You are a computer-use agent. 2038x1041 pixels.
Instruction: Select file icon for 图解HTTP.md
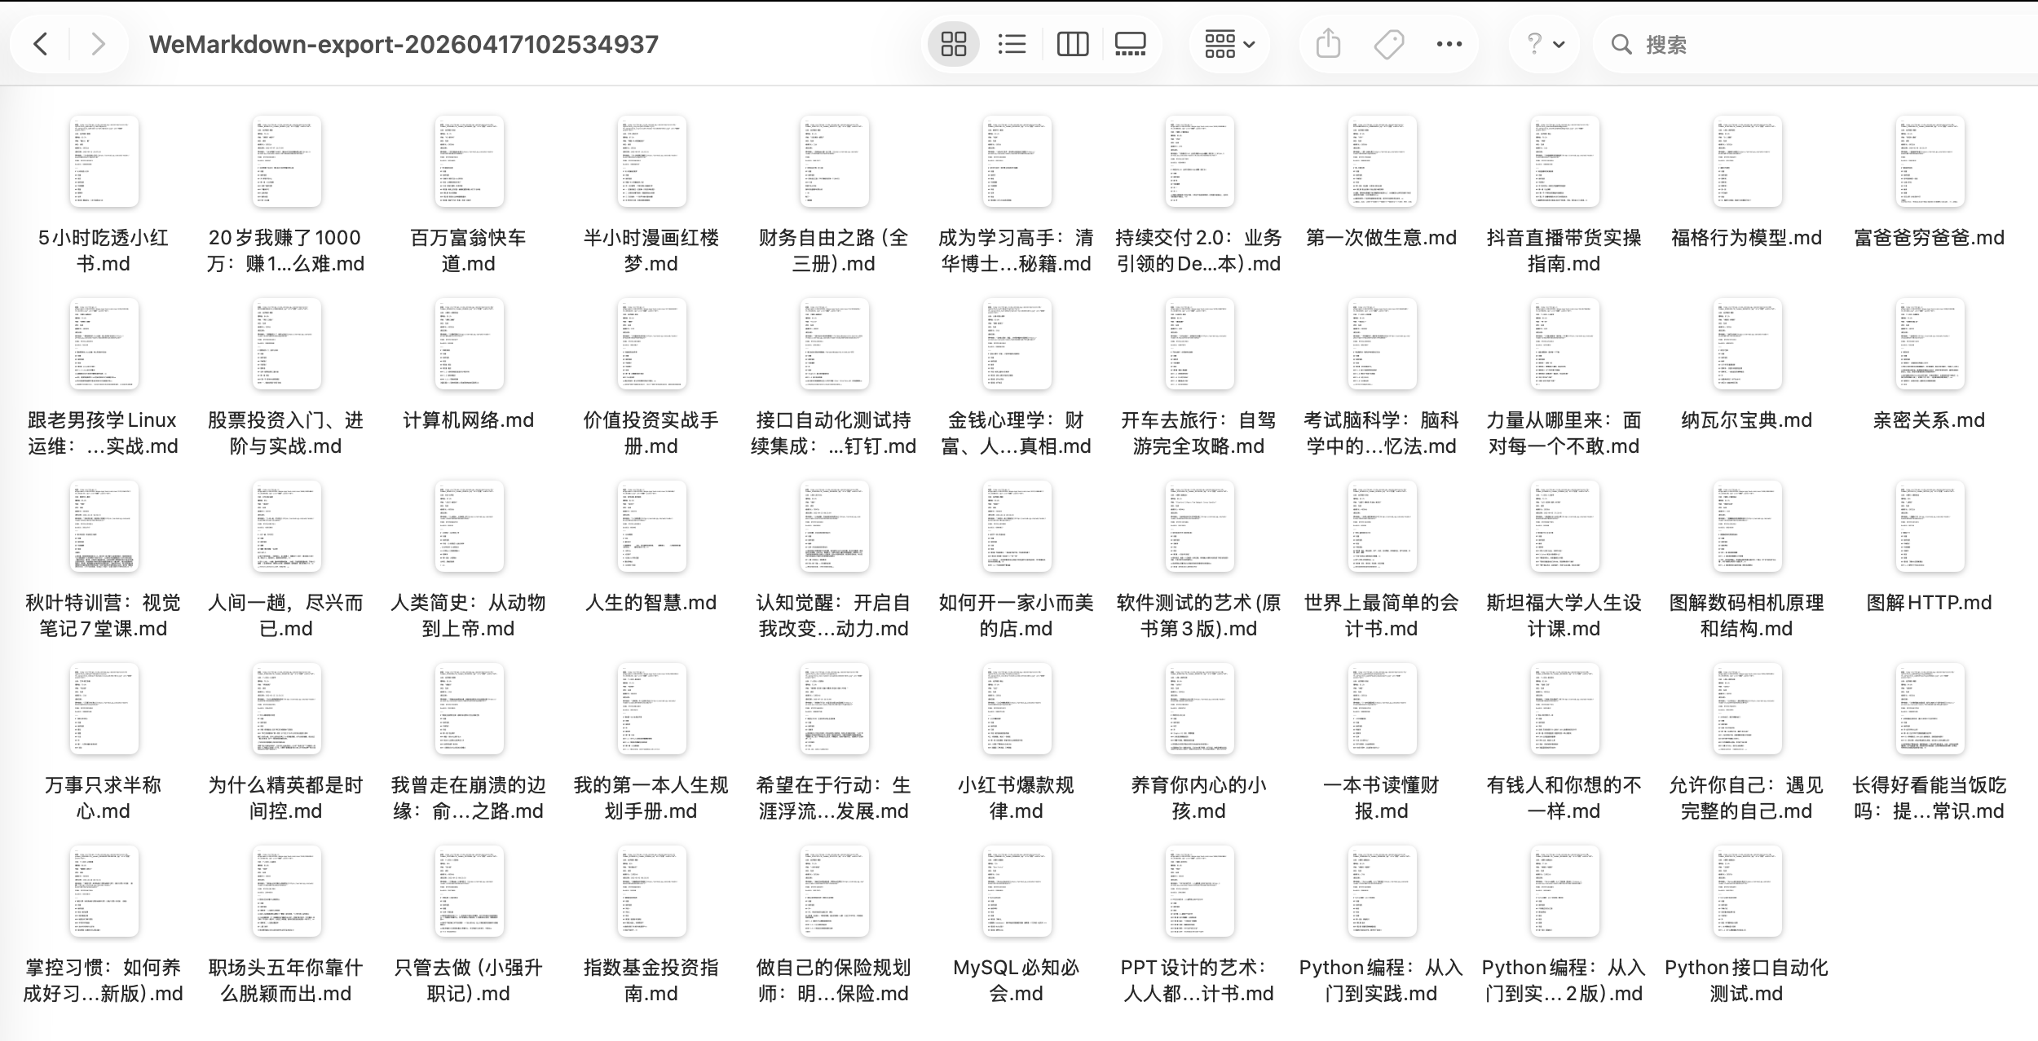point(1930,526)
